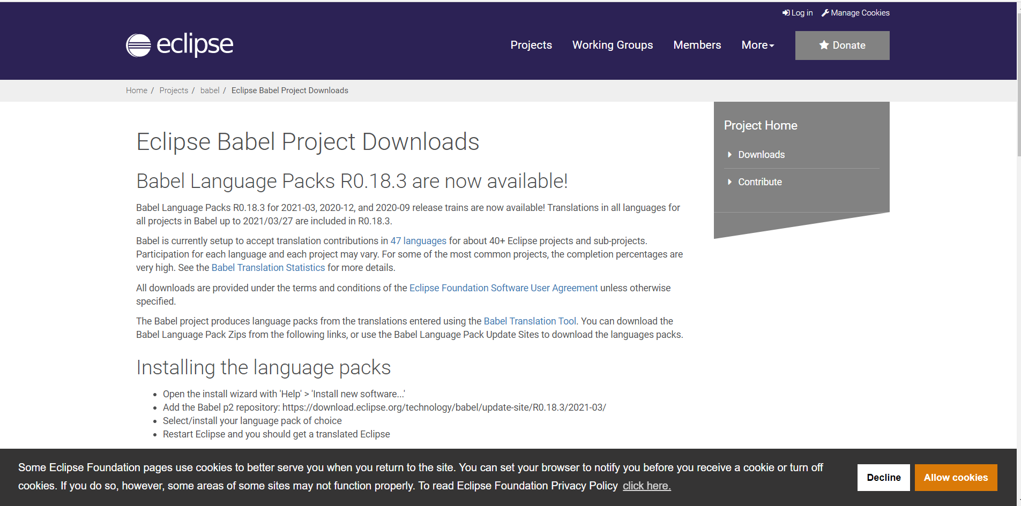This screenshot has width=1021, height=506.
Task: Click the Log in arrow icon
Action: coord(786,13)
